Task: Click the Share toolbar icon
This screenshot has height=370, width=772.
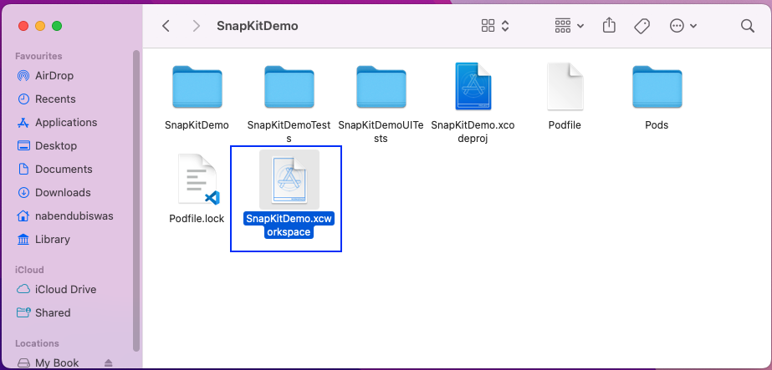Action: point(609,26)
